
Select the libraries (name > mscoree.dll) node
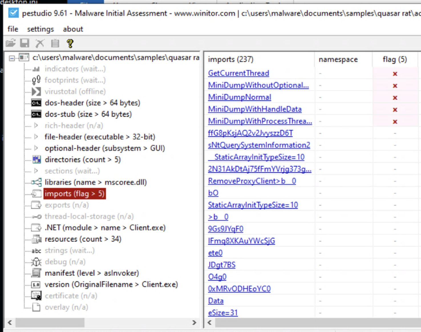tap(96, 182)
